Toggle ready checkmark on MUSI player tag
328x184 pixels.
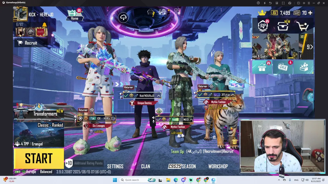(x=158, y=119)
